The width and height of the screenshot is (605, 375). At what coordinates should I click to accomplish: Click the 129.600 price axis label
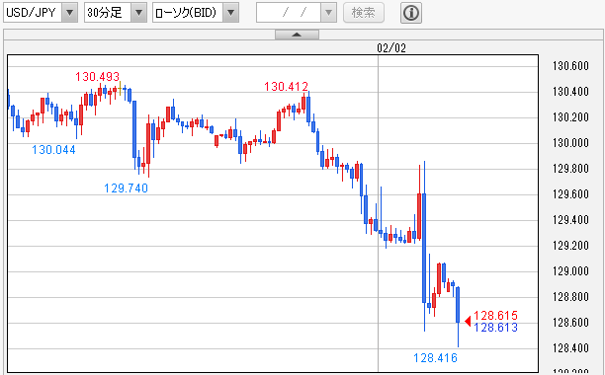click(570, 194)
